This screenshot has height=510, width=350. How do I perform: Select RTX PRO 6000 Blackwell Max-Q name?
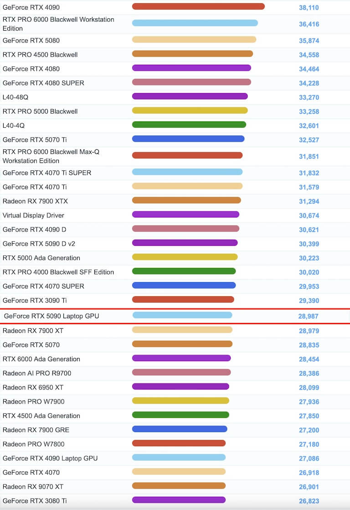click(x=51, y=156)
